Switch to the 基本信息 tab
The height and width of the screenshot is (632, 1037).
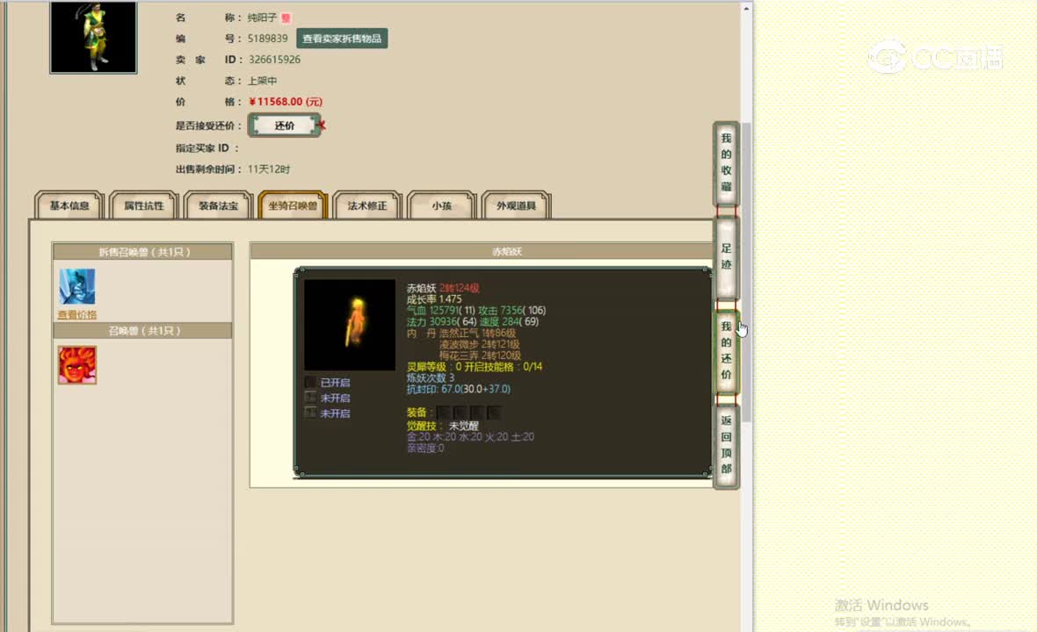point(69,205)
